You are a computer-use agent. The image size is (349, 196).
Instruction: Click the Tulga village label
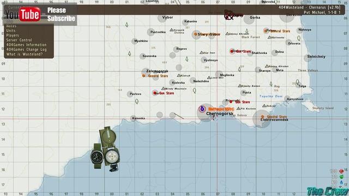[x=302, y=86]
